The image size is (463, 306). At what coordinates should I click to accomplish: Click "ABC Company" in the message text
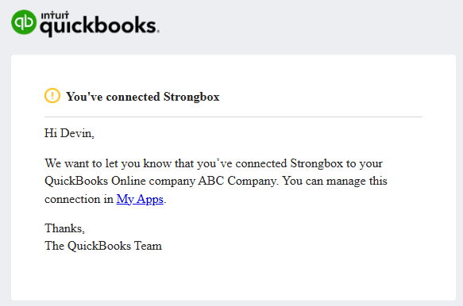pyautogui.click(x=237, y=181)
